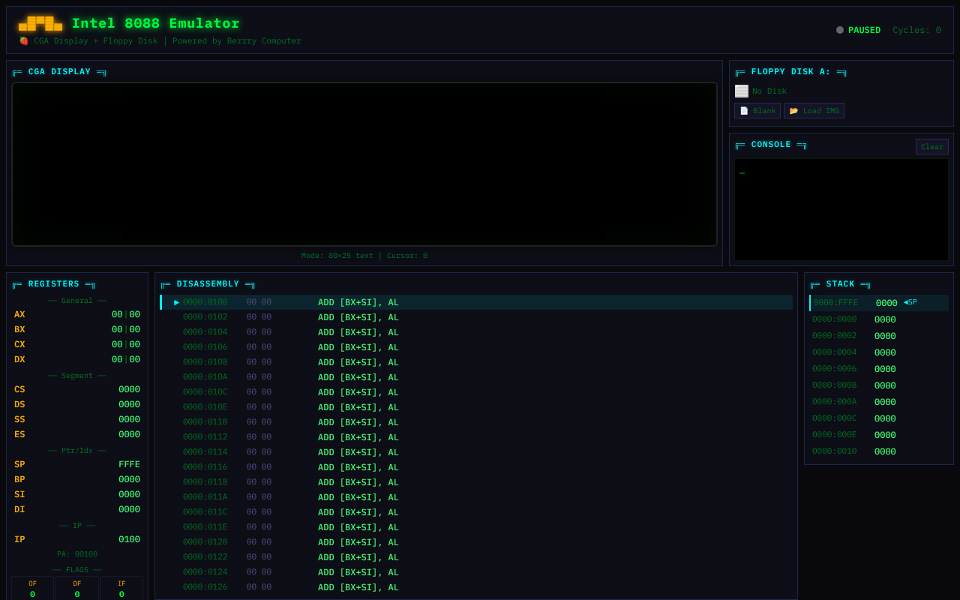Click the CX register value

coord(126,344)
